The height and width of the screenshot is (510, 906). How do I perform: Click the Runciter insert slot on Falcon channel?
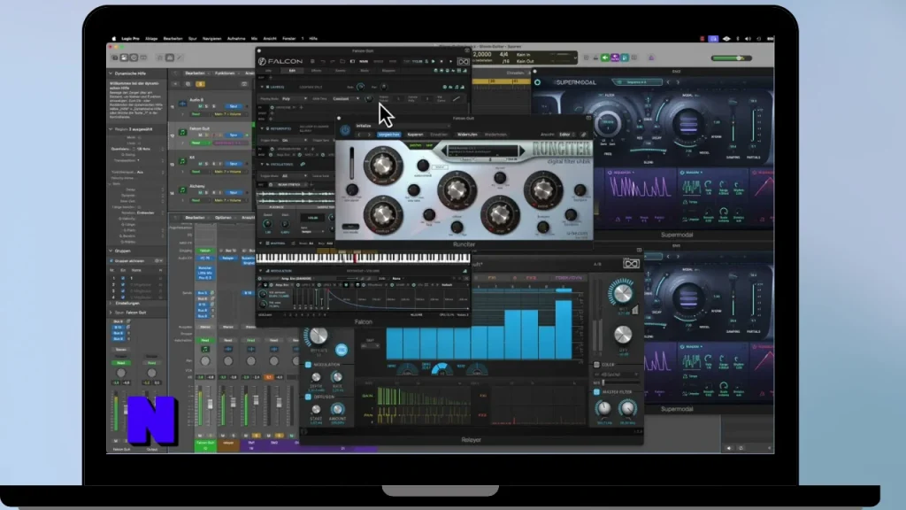pyautogui.click(x=205, y=268)
